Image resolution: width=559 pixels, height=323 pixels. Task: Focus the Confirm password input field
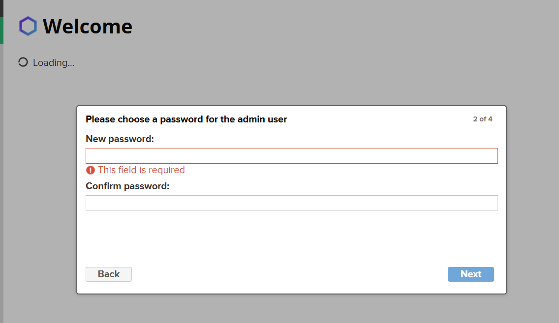(x=292, y=203)
